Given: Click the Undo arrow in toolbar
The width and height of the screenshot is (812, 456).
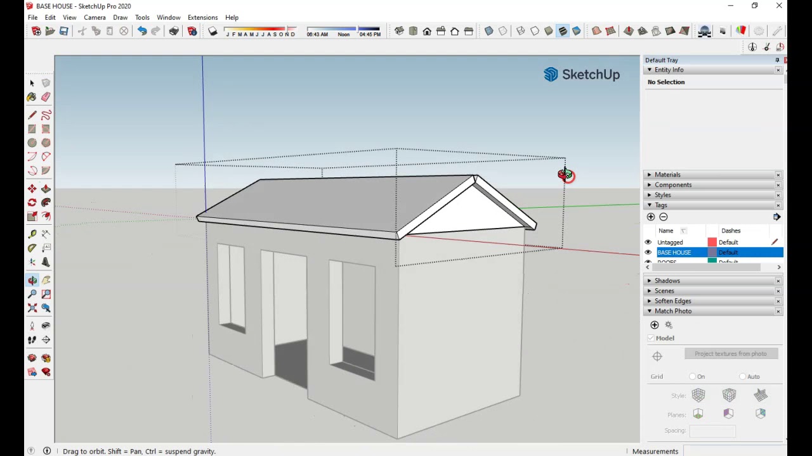Looking at the screenshot, I should click(x=142, y=31).
